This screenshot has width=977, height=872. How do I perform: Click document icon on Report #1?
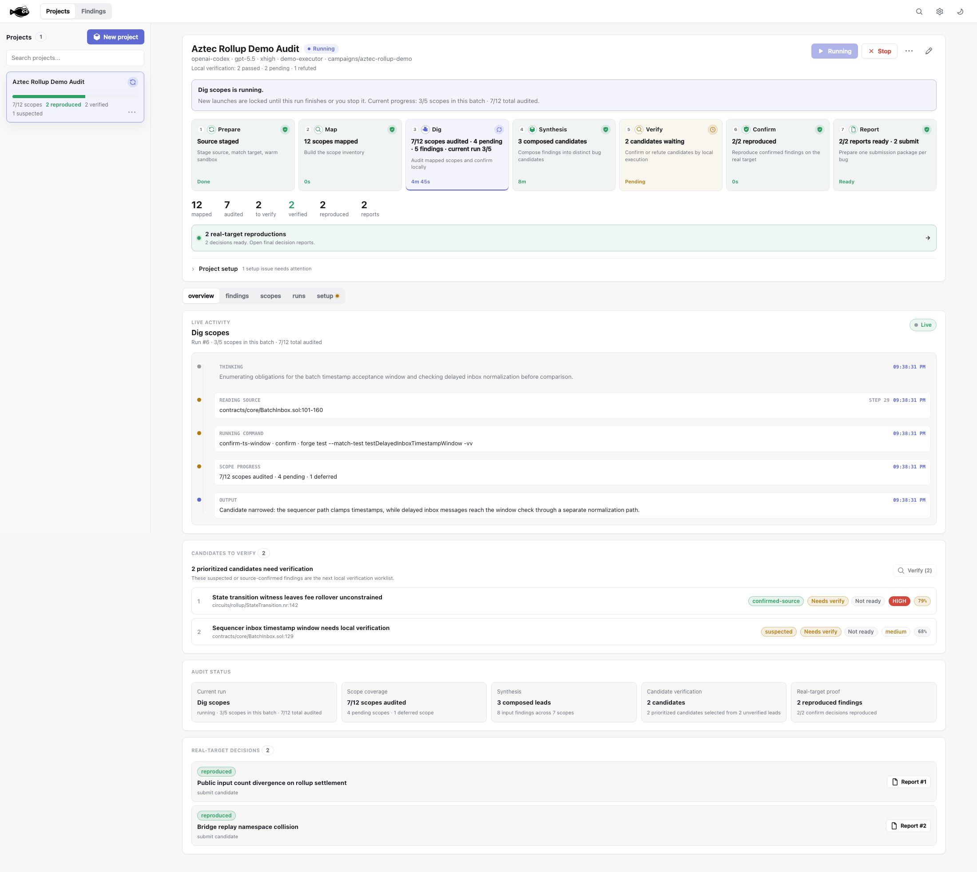[894, 781]
